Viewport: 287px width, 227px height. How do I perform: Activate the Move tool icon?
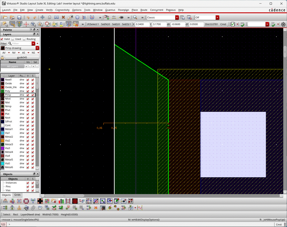42,17
